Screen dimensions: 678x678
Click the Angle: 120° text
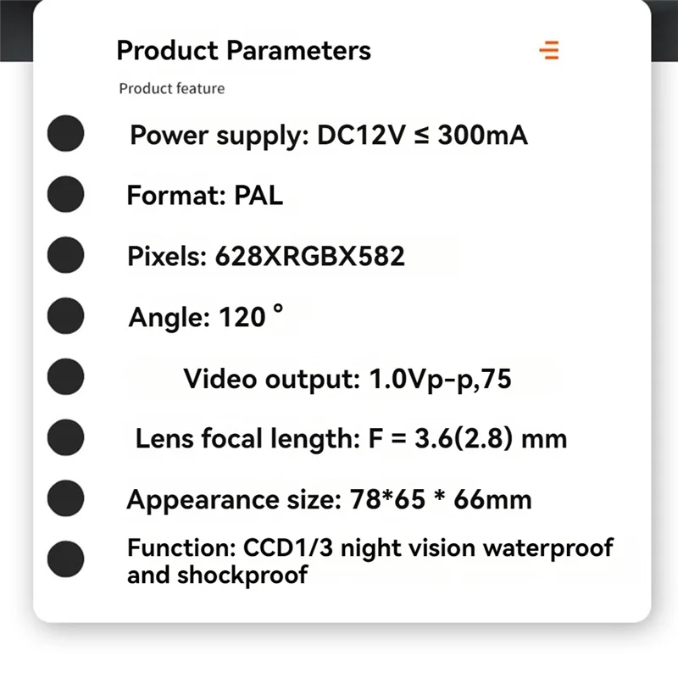pos(205,317)
